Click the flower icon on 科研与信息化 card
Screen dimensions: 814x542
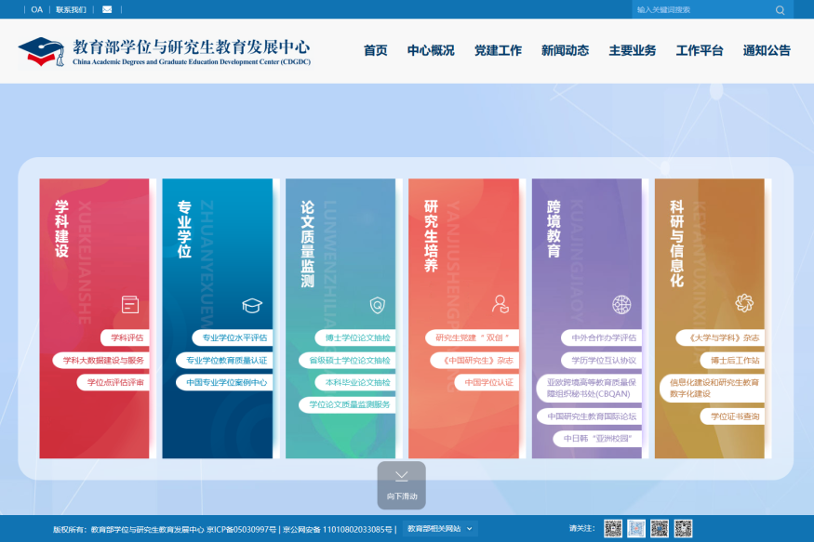(x=744, y=303)
